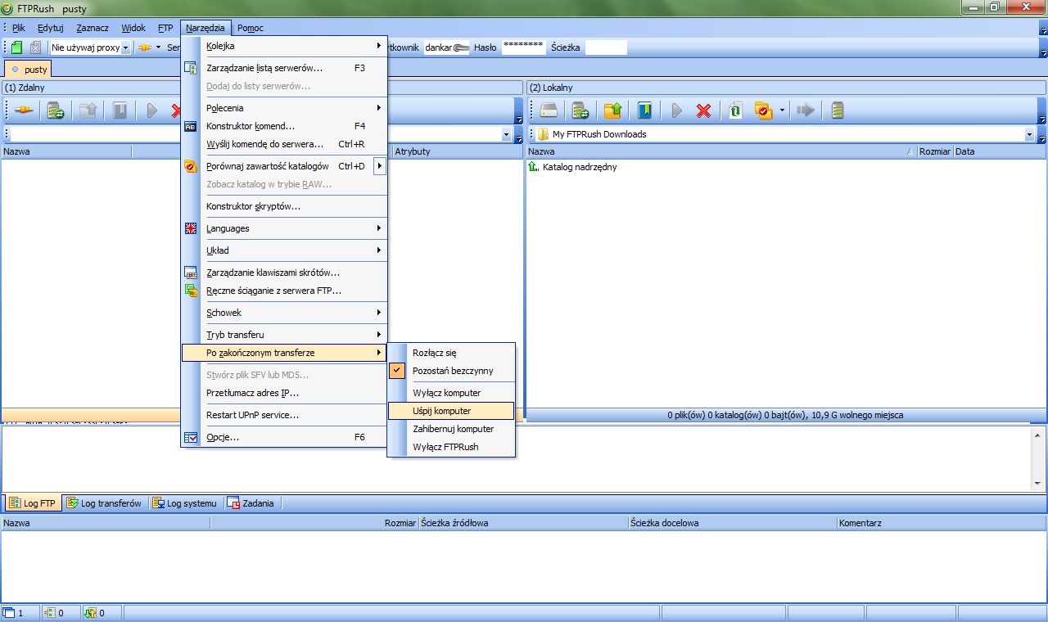
Task: Open the Plik menu
Action: point(19,28)
